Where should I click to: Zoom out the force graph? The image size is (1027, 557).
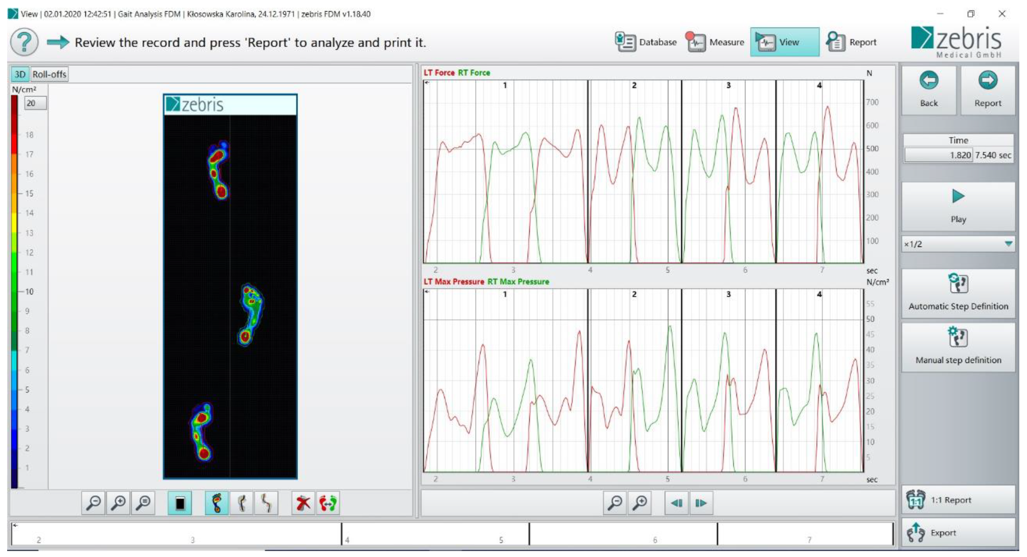pyautogui.click(x=615, y=503)
